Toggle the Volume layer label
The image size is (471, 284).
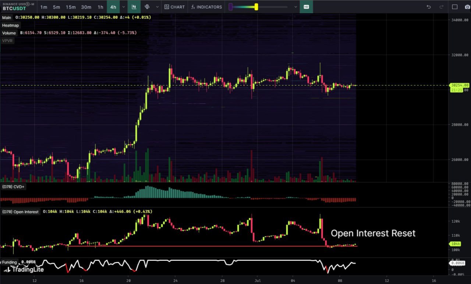tap(9, 33)
